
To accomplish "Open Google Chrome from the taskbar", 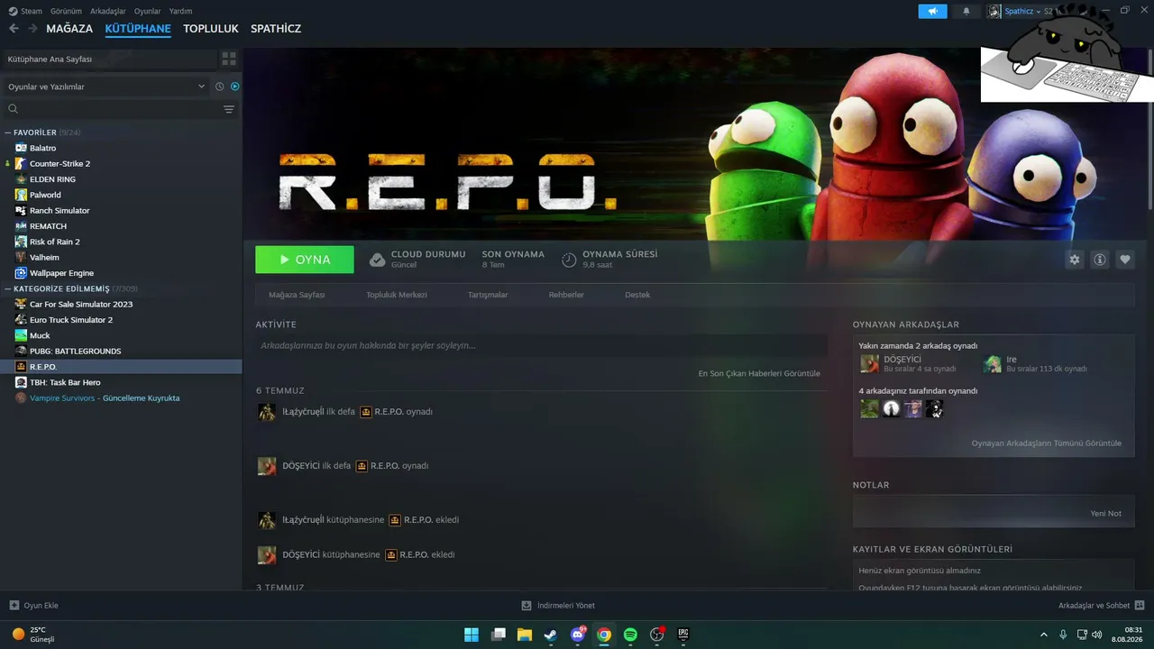I will 604,635.
